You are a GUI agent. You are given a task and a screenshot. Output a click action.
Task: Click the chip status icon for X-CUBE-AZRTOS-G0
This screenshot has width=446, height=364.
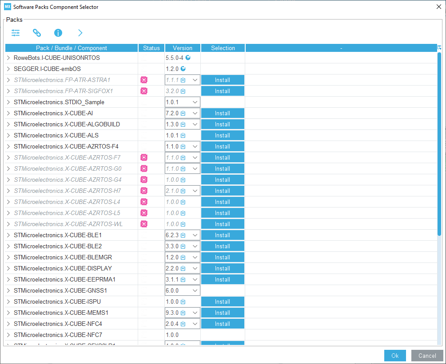point(144,168)
